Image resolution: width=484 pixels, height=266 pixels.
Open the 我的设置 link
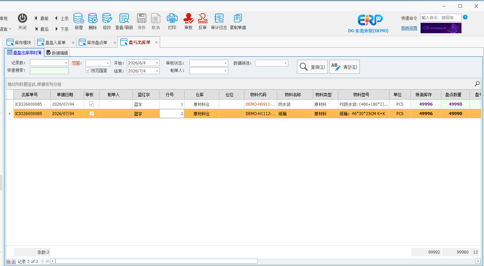[409, 28]
